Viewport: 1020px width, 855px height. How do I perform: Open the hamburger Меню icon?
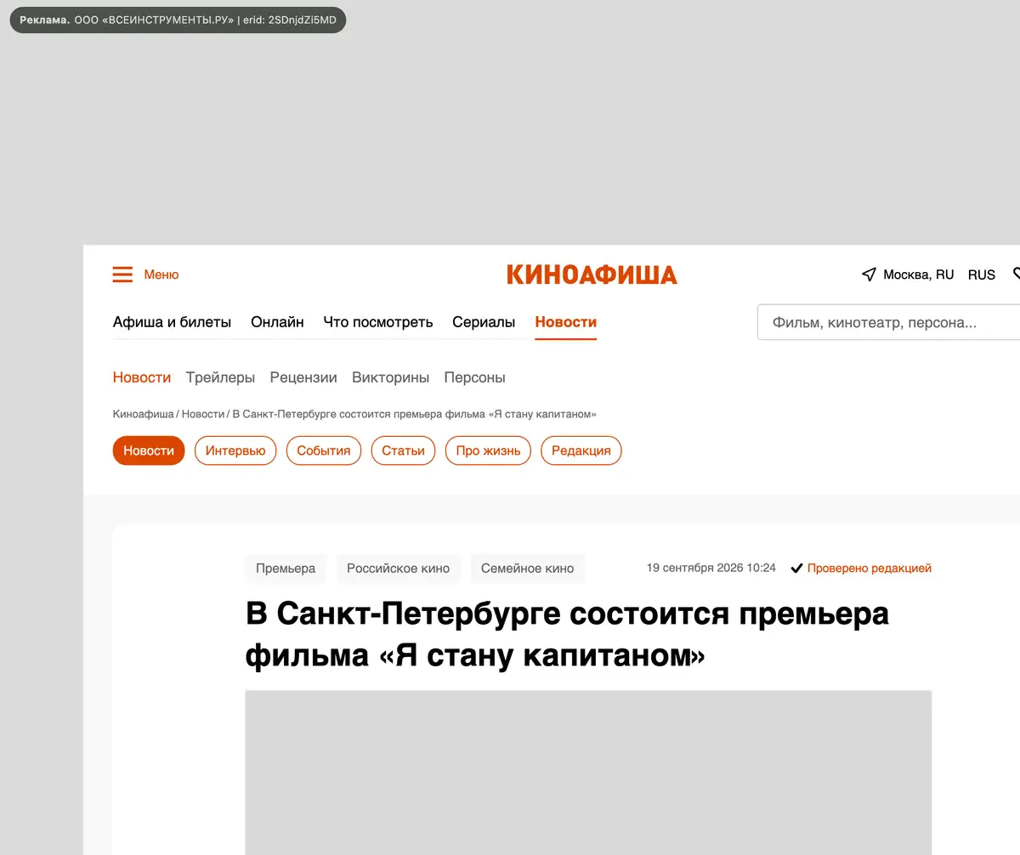point(122,275)
